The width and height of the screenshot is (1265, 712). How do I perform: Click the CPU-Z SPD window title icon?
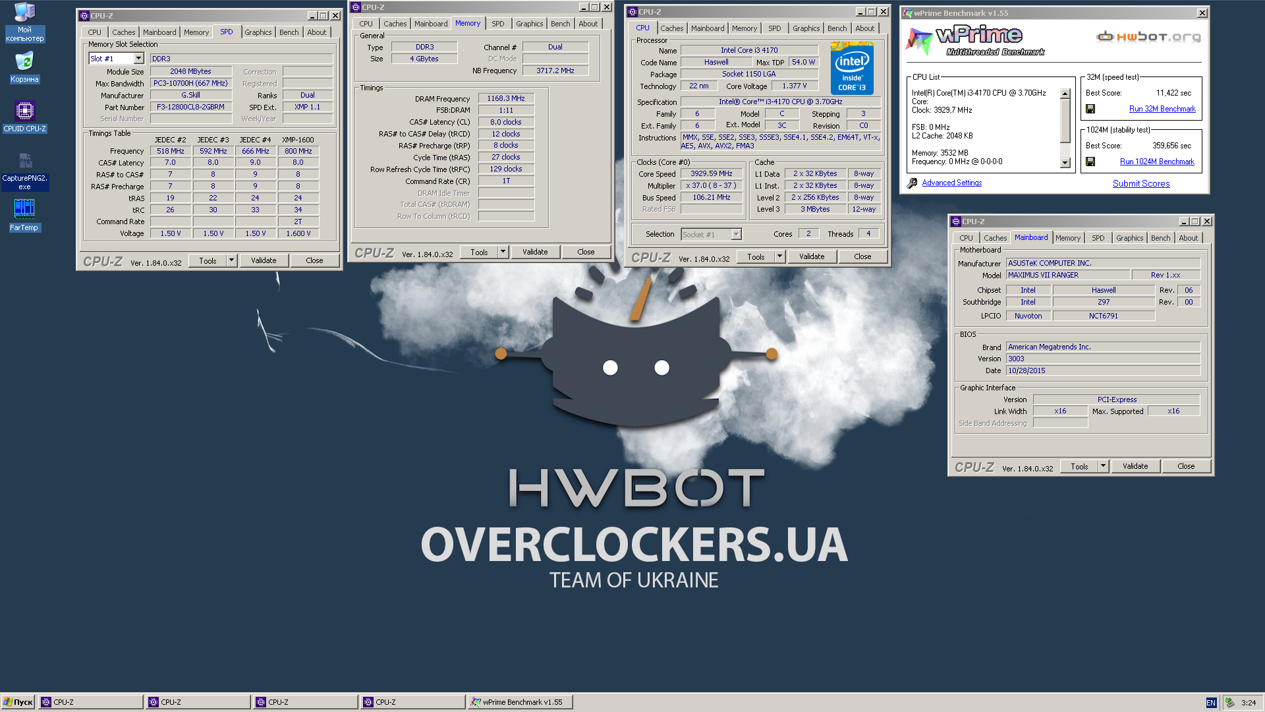point(84,16)
